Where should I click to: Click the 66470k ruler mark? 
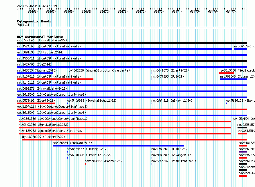click(105, 11)
